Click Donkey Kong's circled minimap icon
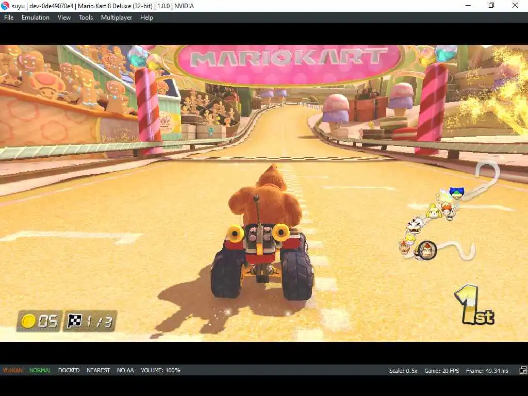This screenshot has height=396, width=528. coord(426,250)
